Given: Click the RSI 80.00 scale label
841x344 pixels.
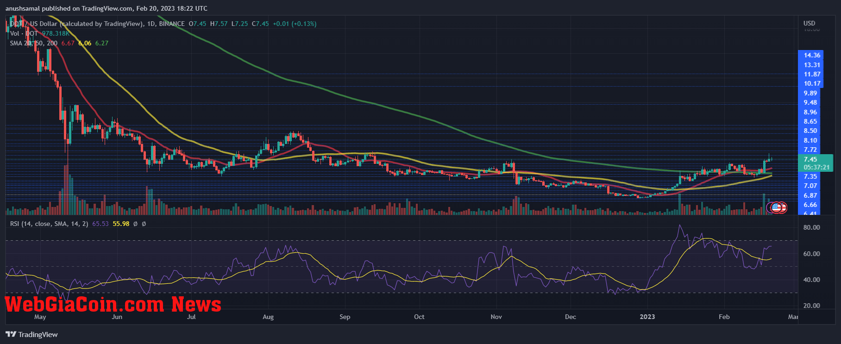Looking at the screenshot, I should (x=811, y=227).
